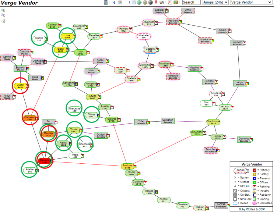Open the Jumps (24h) dropdown
The height and width of the screenshot is (213, 274).
click(x=215, y=2)
